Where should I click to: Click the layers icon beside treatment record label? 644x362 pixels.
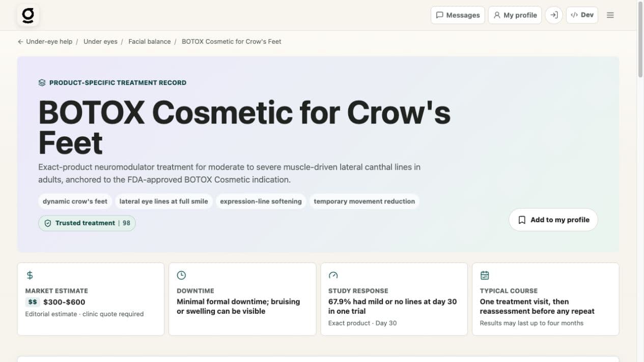pos(42,82)
